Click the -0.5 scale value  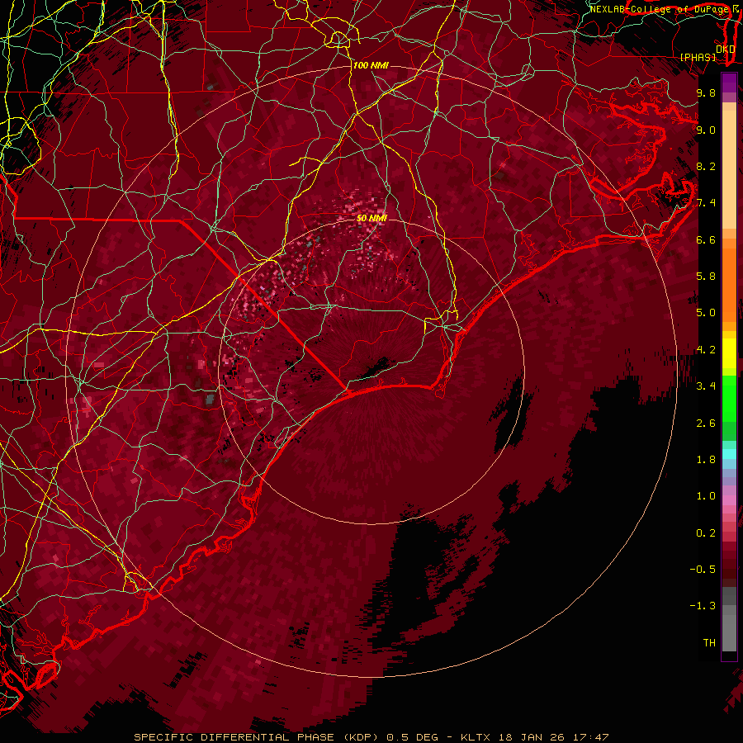tap(703, 570)
